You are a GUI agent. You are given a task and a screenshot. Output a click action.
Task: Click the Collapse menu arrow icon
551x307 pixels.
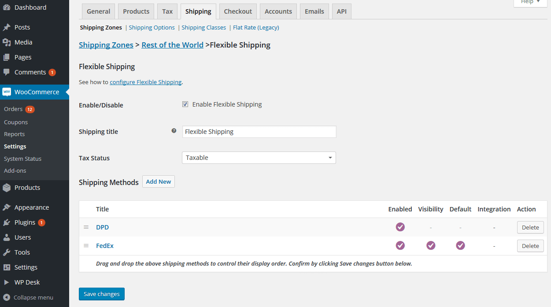click(x=7, y=297)
